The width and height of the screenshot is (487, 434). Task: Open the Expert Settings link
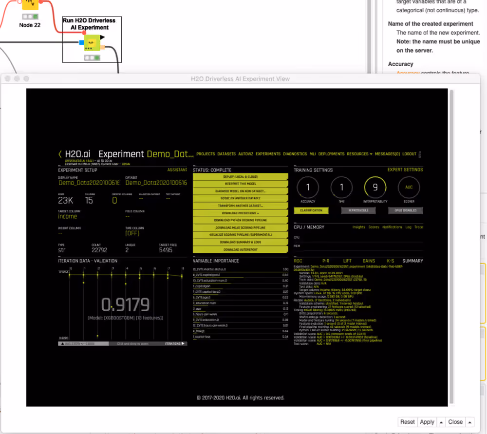tap(405, 170)
